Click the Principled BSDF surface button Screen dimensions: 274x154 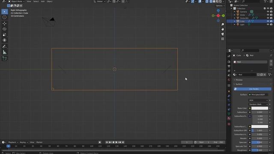[258, 95]
